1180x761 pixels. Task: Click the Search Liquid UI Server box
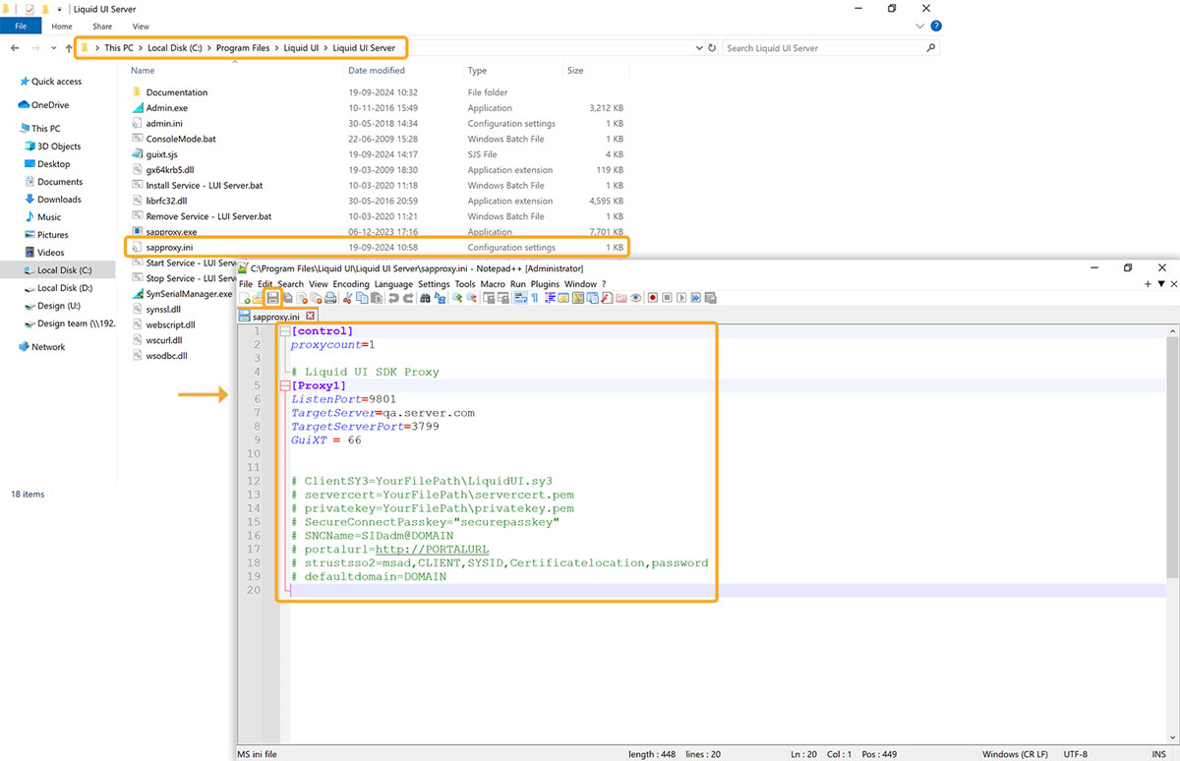[831, 48]
